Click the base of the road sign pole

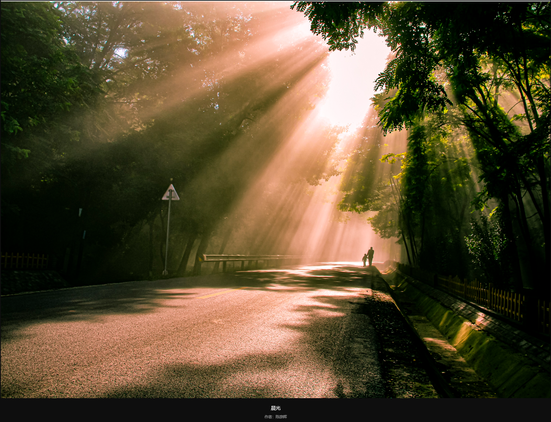[x=165, y=272]
